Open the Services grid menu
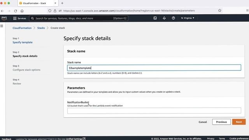 point(19,18)
